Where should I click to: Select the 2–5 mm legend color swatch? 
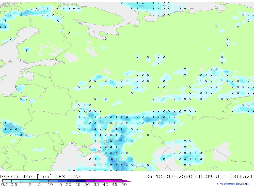click(35, 181)
